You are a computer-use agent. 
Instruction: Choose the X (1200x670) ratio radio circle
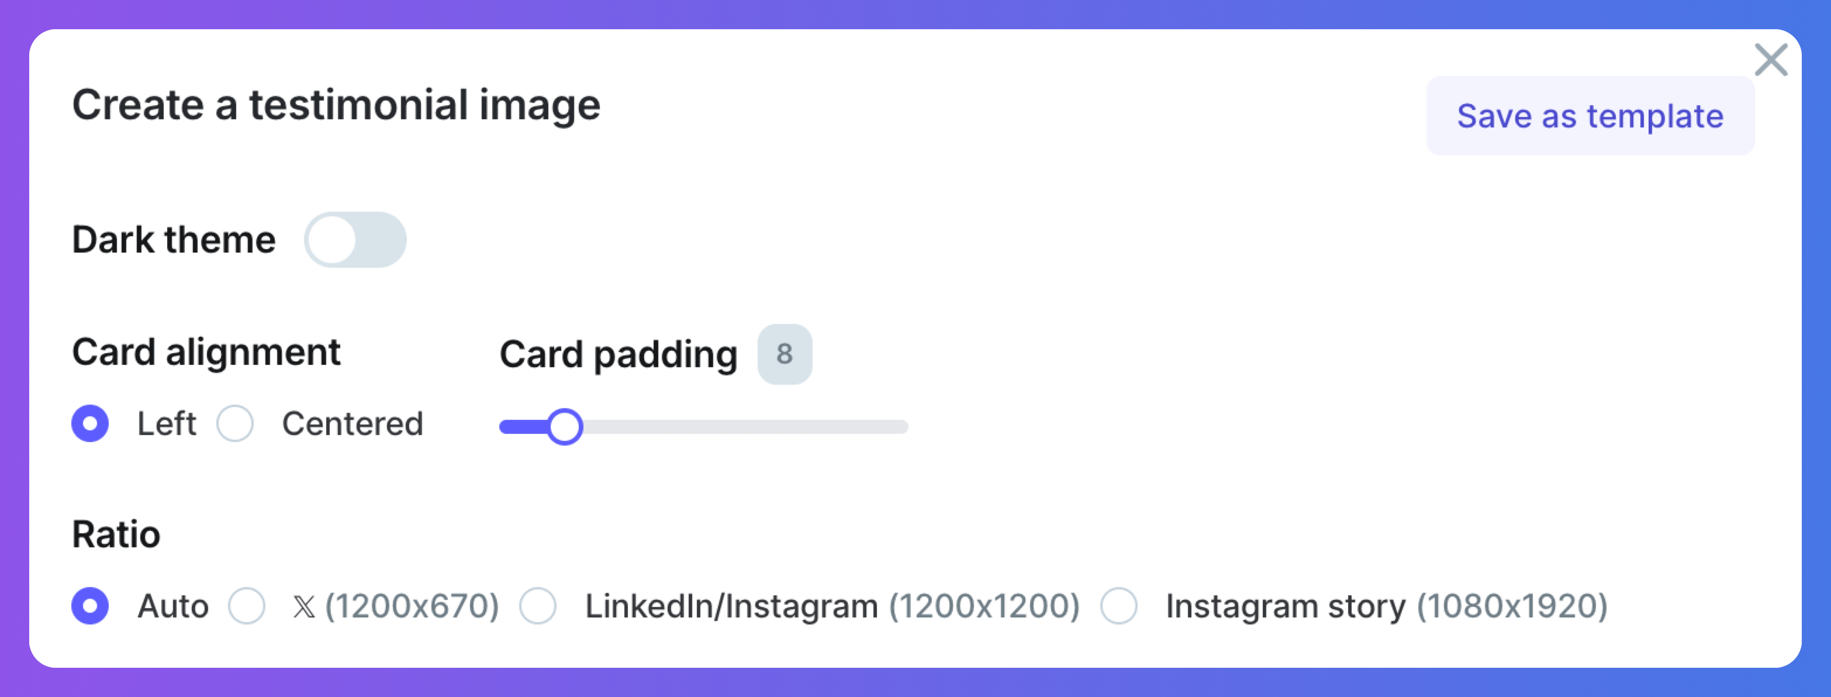coord(247,606)
